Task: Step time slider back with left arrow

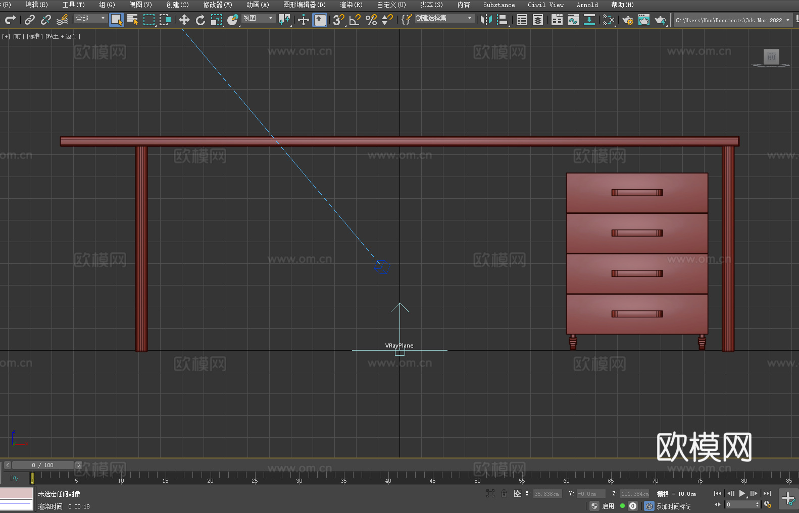Action: click(x=7, y=465)
